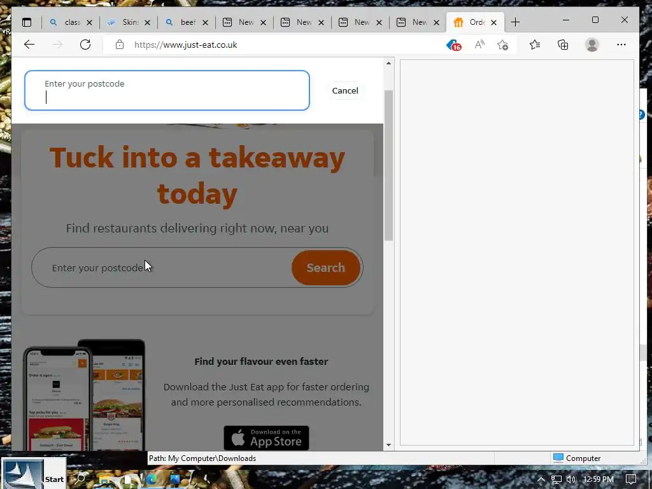652x489 pixels.
Task: Close the 'class' tab
Action: pyautogui.click(x=89, y=22)
